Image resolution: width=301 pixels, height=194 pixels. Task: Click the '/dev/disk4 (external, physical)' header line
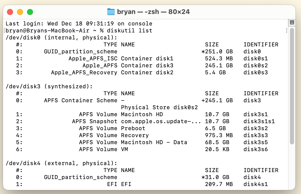click(61, 163)
